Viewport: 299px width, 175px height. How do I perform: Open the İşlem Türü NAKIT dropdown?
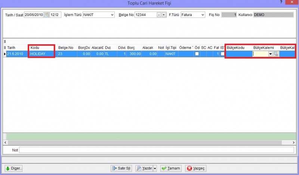tap(112, 15)
